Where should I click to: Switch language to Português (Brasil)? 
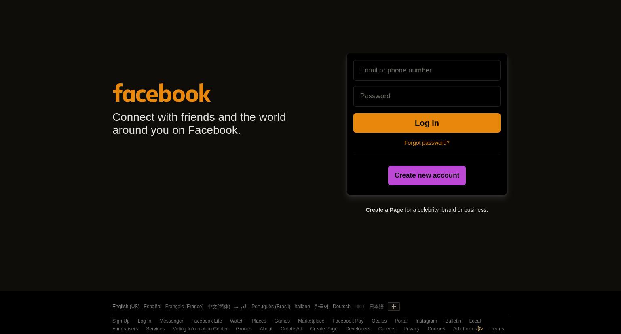pyautogui.click(x=271, y=307)
